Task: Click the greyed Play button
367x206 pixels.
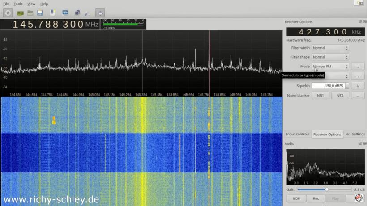Action: pos(335,198)
